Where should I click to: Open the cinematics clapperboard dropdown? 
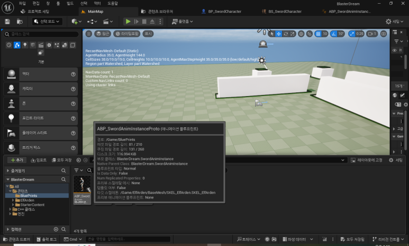tap(108, 22)
